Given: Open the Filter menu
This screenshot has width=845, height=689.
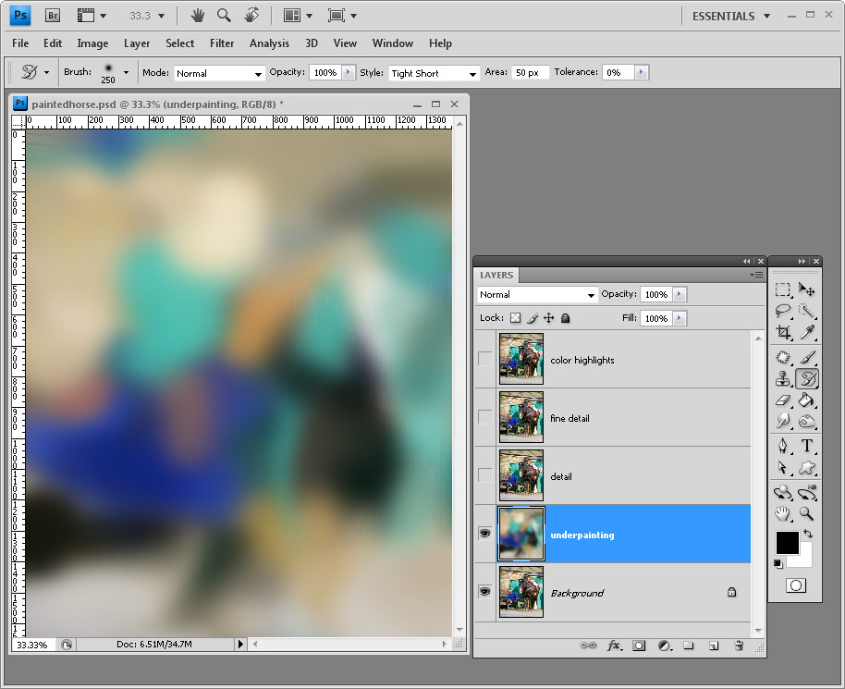Looking at the screenshot, I should click(222, 43).
